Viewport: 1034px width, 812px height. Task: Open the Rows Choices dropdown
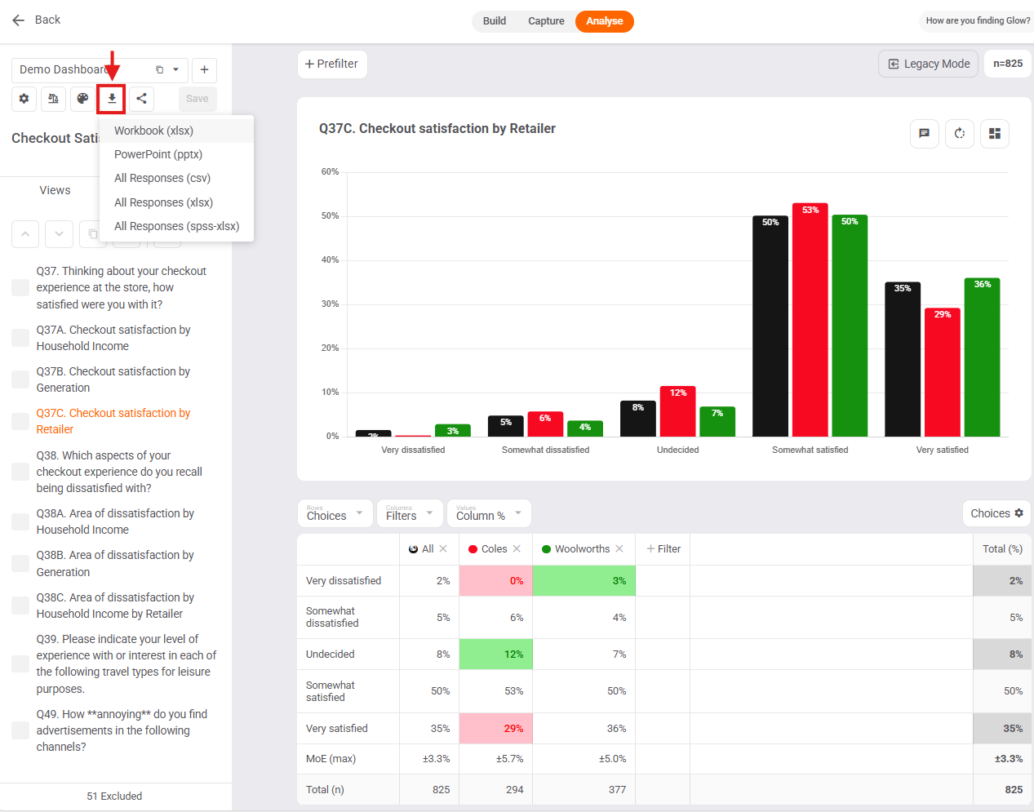pos(335,513)
